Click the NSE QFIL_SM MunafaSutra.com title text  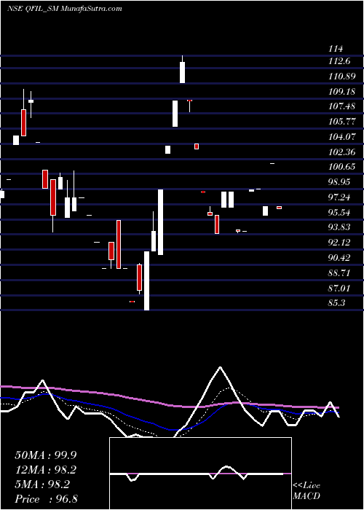tap(64, 9)
